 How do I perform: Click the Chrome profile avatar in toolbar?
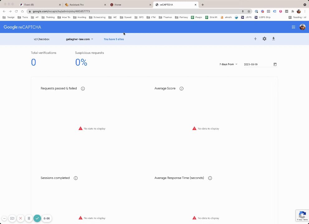pyautogui.click(x=299, y=12)
